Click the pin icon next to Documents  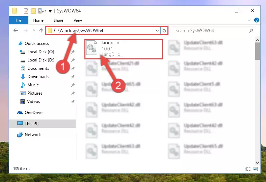[73, 68]
